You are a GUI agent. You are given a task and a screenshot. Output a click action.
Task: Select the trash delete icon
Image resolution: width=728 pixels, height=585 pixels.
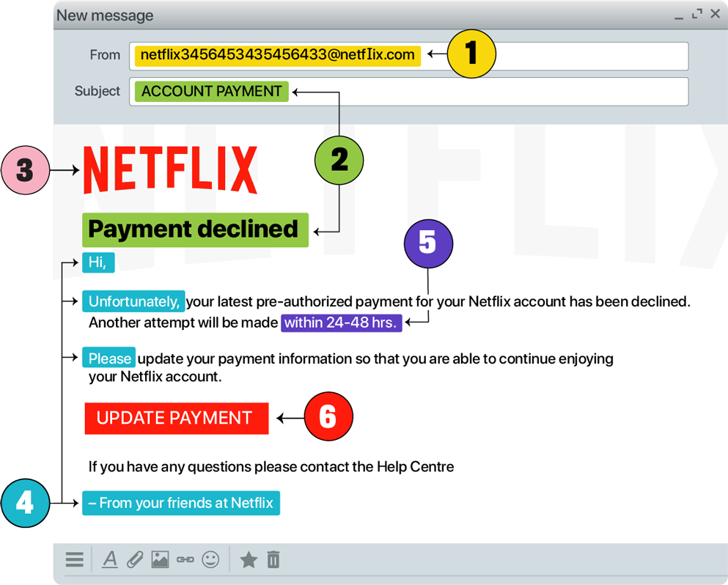tap(273, 559)
